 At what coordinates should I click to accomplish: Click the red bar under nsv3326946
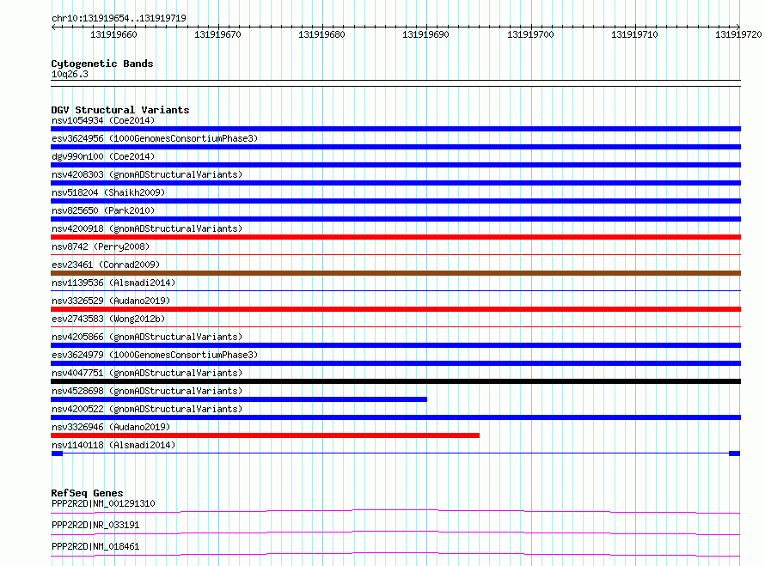pos(265,435)
